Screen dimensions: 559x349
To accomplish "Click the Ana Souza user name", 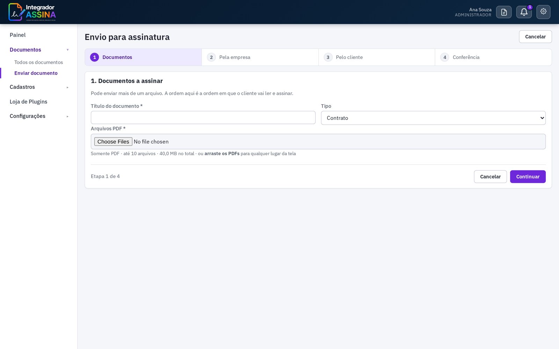I will pos(480,9).
